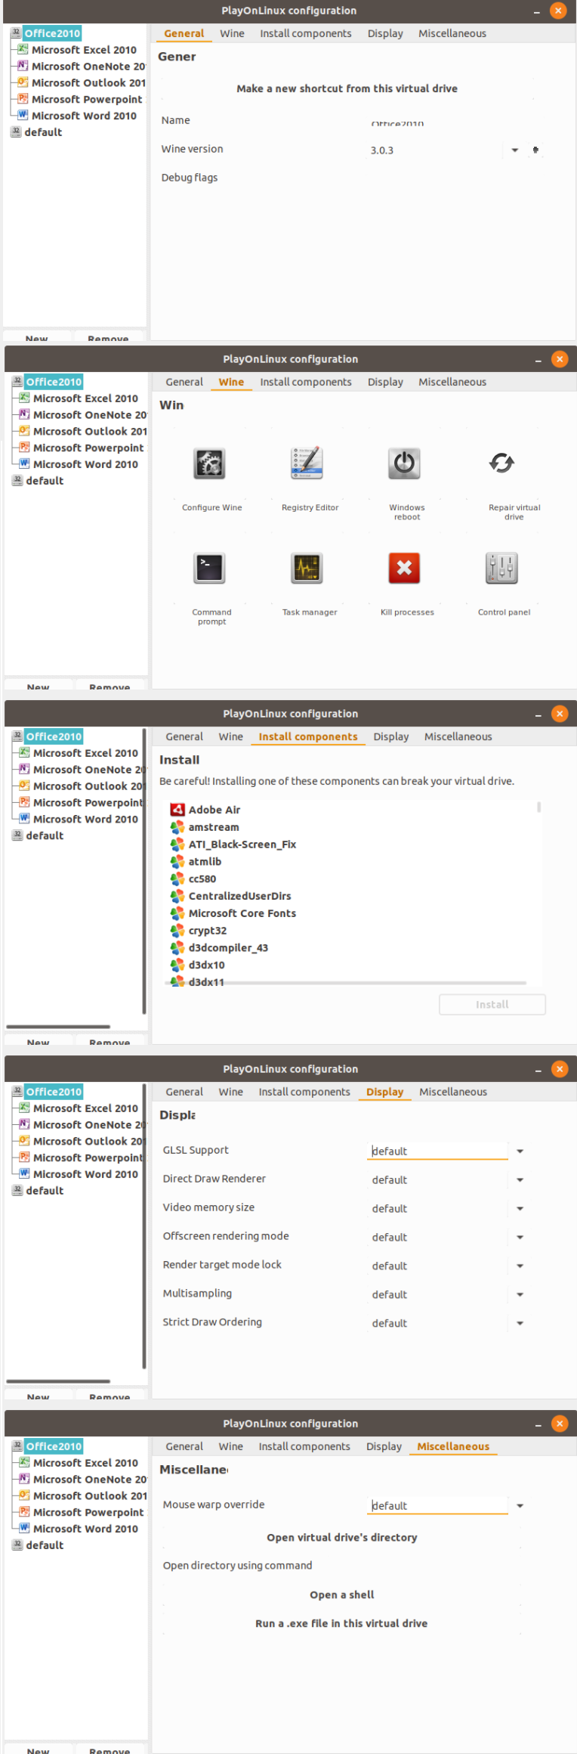Click Make a new shortcut from this virtual drive

pyautogui.click(x=347, y=88)
